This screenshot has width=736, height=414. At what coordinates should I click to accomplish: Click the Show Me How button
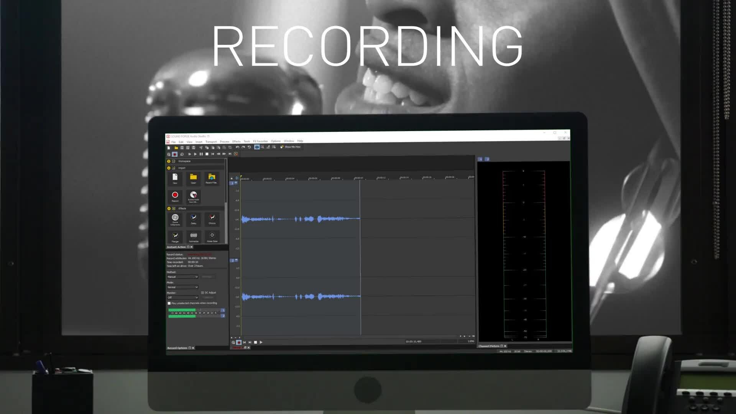coord(291,147)
